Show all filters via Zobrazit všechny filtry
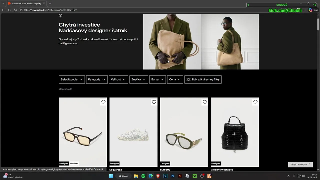 (x=203, y=79)
